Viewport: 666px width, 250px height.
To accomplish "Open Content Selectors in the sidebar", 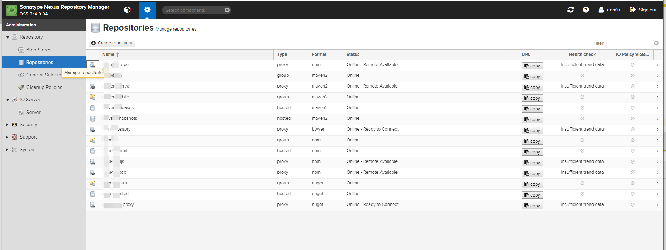I will click(x=44, y=75).
